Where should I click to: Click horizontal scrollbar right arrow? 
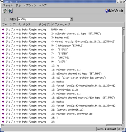pos(121,125)
